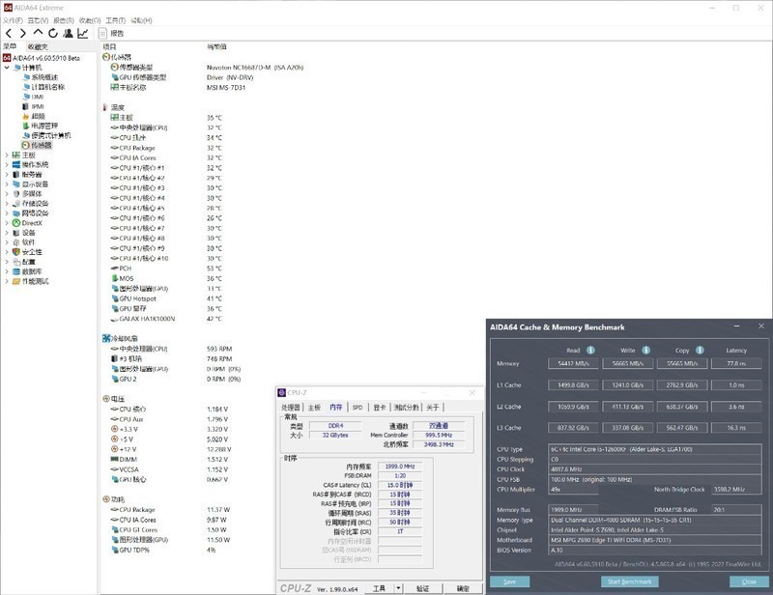Open the 工具 dropdown arrow in CPU-Z
The image size is (773, 595).
point(396,587)
